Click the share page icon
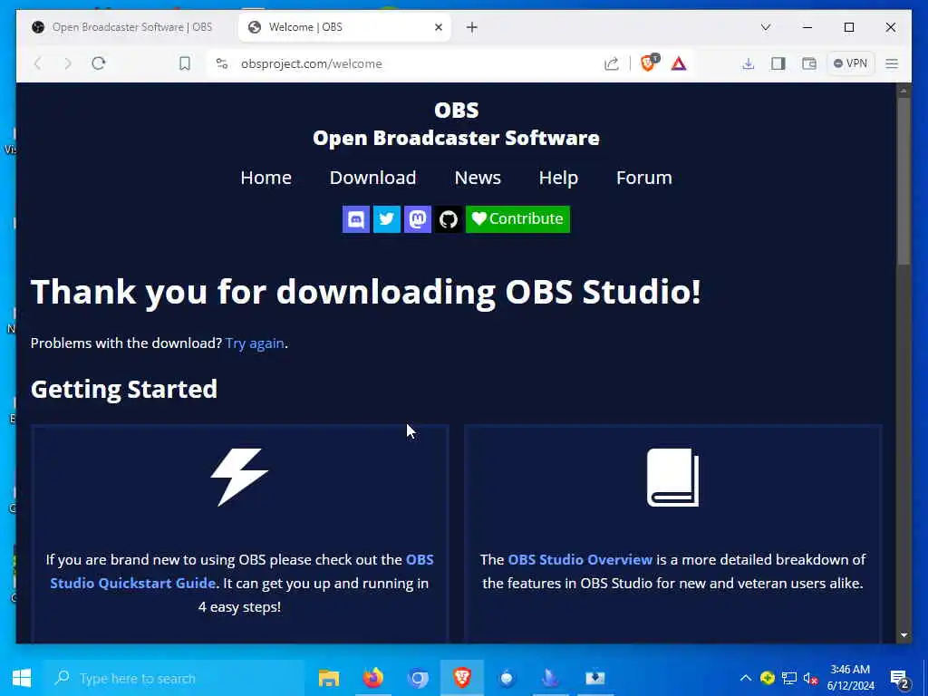The image size is (928, 696). coord(612,63)
